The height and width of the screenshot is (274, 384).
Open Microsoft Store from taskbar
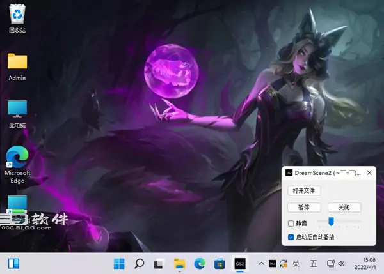click(x=220, y=264)
